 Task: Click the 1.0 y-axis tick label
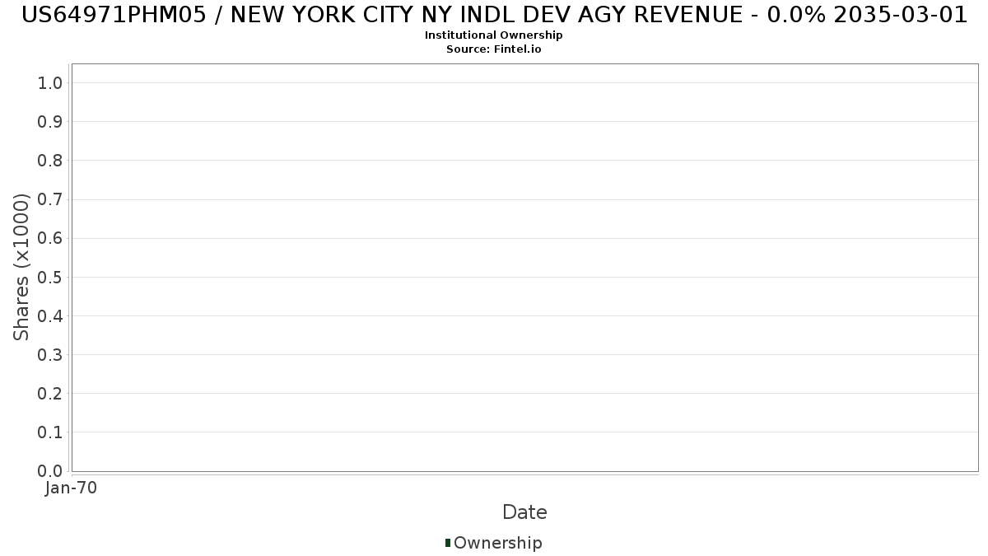tap(50, 82)
